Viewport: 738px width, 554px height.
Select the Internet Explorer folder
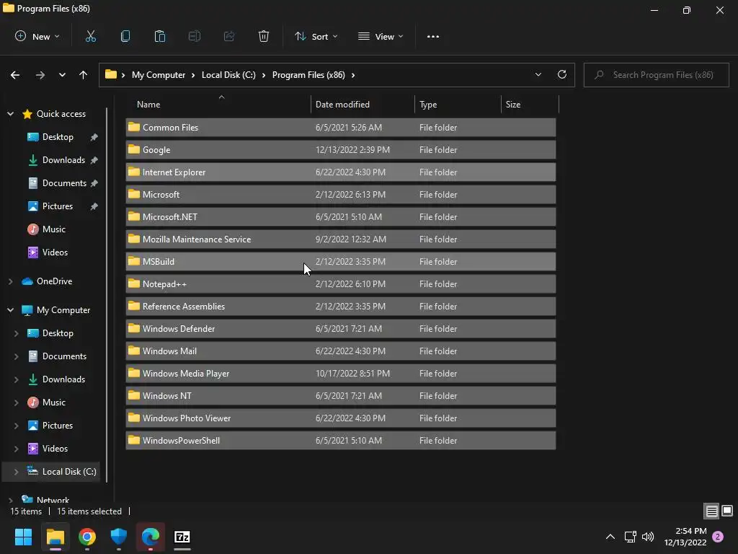pyautogui.click(x=341, y=172)
